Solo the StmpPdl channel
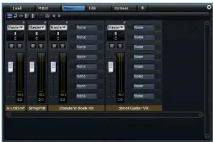 coord(41,46)
